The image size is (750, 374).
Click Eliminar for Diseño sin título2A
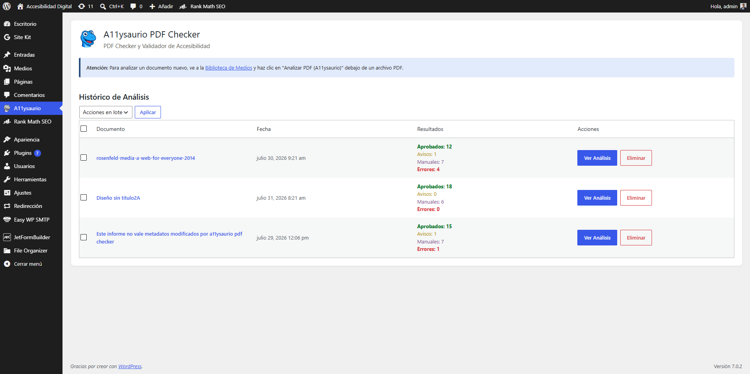coord(636,198)
